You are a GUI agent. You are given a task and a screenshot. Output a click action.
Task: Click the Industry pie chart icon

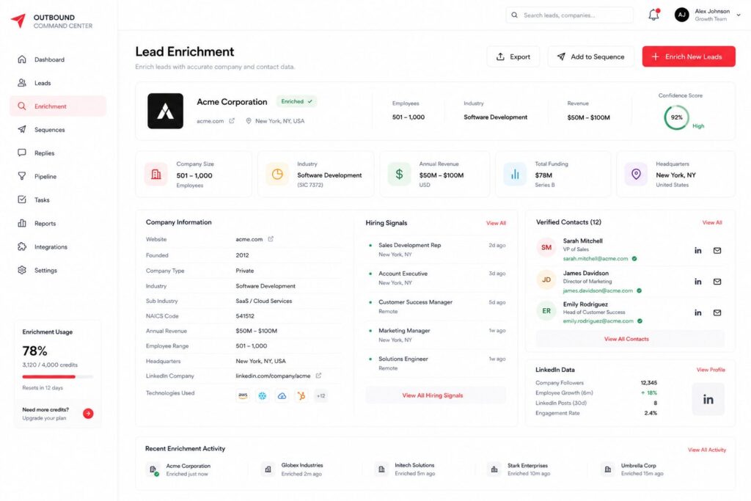click(277, 175)
